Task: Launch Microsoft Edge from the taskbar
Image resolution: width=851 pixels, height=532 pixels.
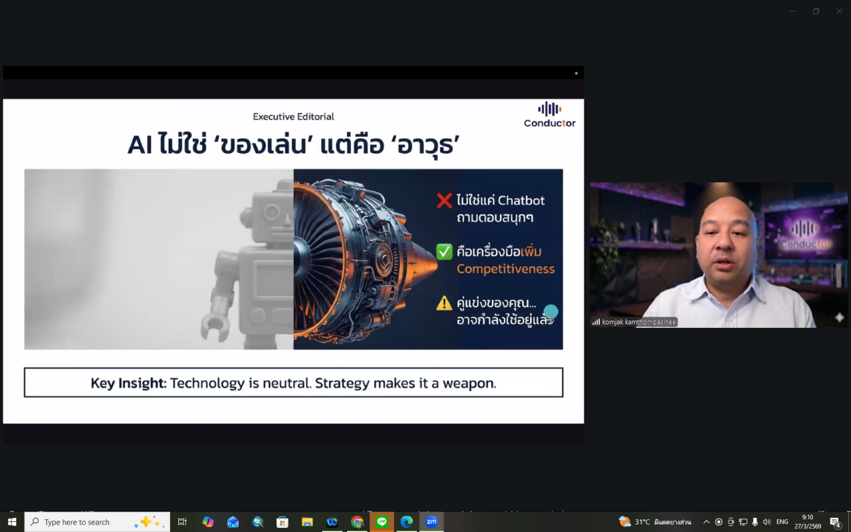Action: (407, 522)
